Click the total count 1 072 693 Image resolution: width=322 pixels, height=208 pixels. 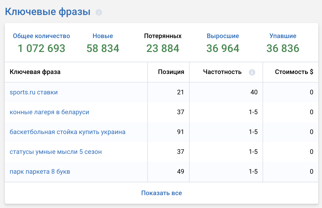coord(42,49)
